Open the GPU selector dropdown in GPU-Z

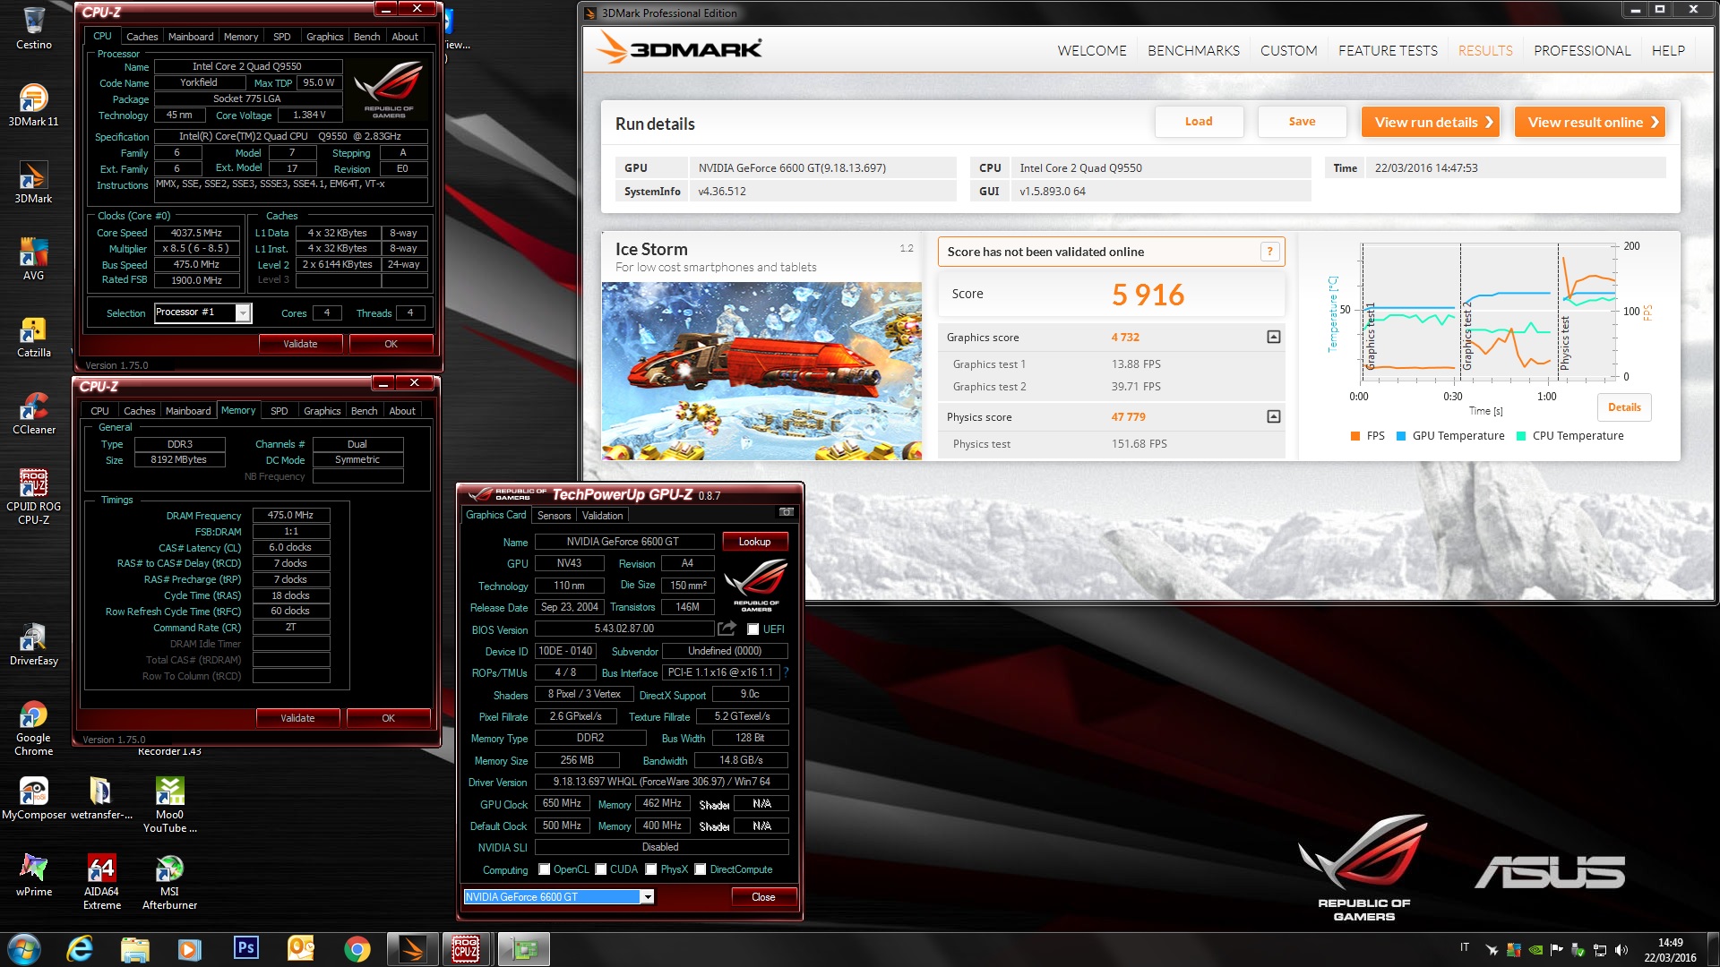(647, 897)
